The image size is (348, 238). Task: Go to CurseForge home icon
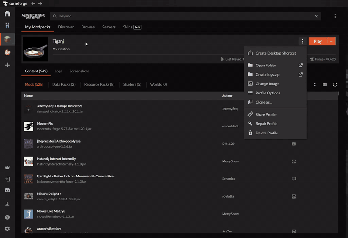7,14
